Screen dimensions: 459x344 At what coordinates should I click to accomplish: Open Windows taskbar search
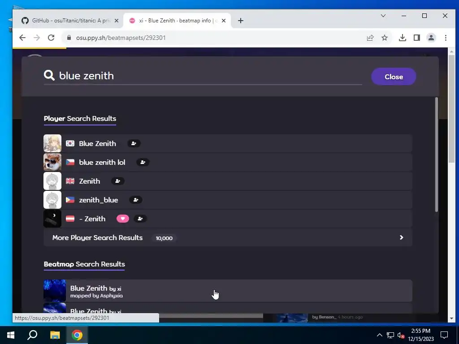tap(32, 335)
